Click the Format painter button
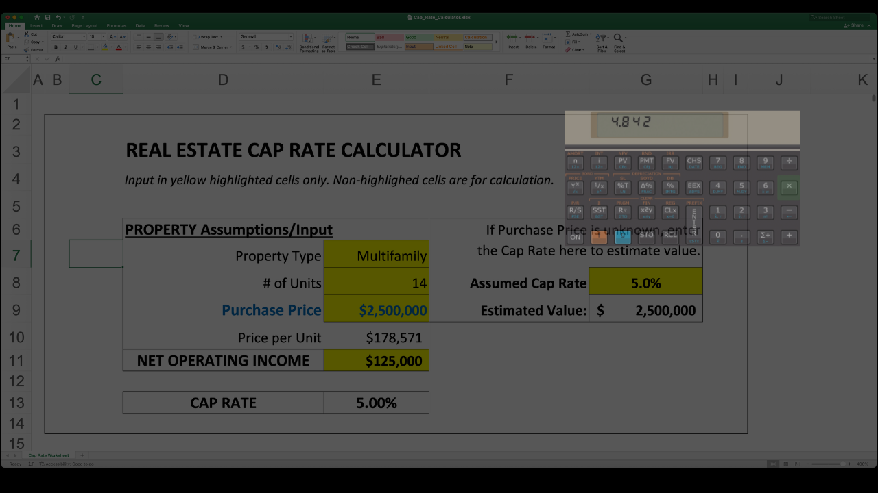The width and height of the screenshot is (878, 493). tap(34, 50)
